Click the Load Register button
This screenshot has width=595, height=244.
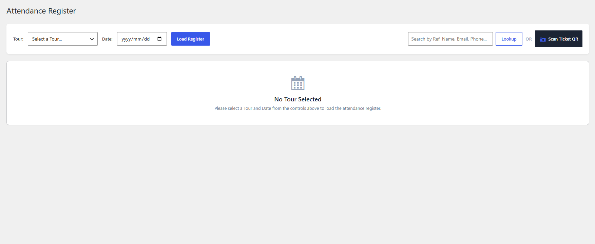[191, 39]
